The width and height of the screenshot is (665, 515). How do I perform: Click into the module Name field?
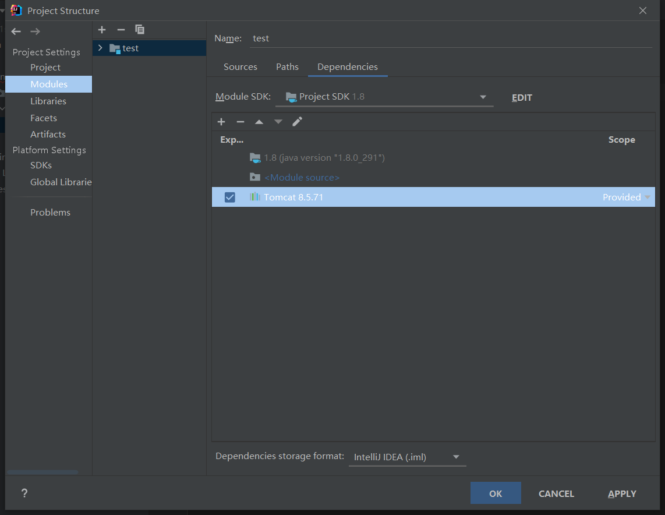[x=451, y=38]
